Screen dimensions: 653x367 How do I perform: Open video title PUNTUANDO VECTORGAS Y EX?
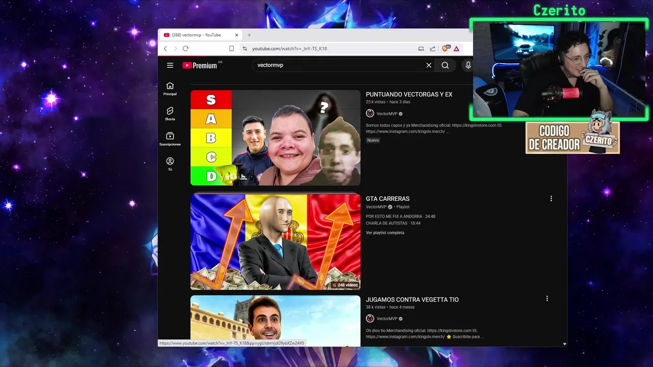pyautogui.click(x=409, y=94)
